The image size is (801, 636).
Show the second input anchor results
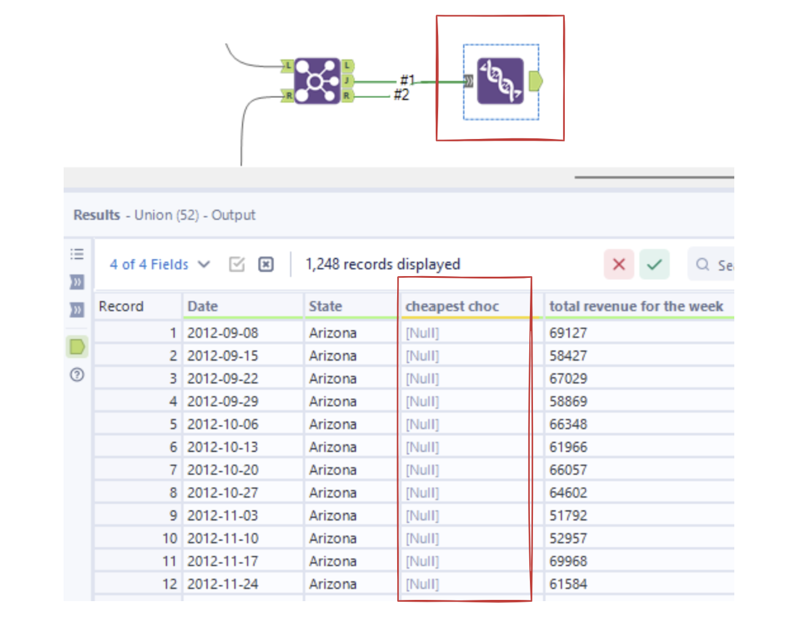point(77,310)
